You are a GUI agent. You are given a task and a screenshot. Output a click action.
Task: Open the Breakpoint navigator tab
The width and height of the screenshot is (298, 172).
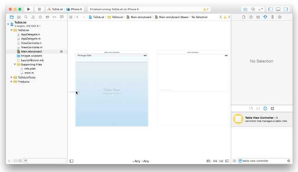pyautogui.click(x=55, y=17)
